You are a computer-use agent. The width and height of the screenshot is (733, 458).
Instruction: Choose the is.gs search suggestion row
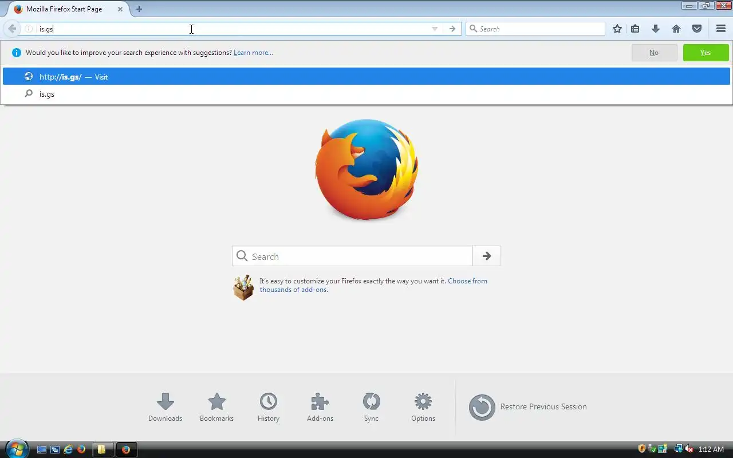point(366,94)
